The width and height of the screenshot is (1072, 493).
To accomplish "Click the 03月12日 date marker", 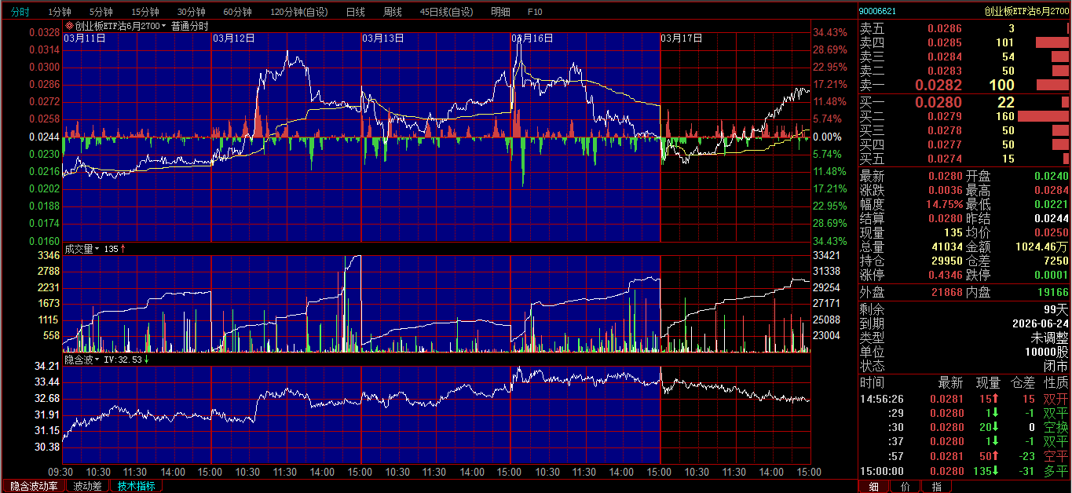I will pos(234,38).
